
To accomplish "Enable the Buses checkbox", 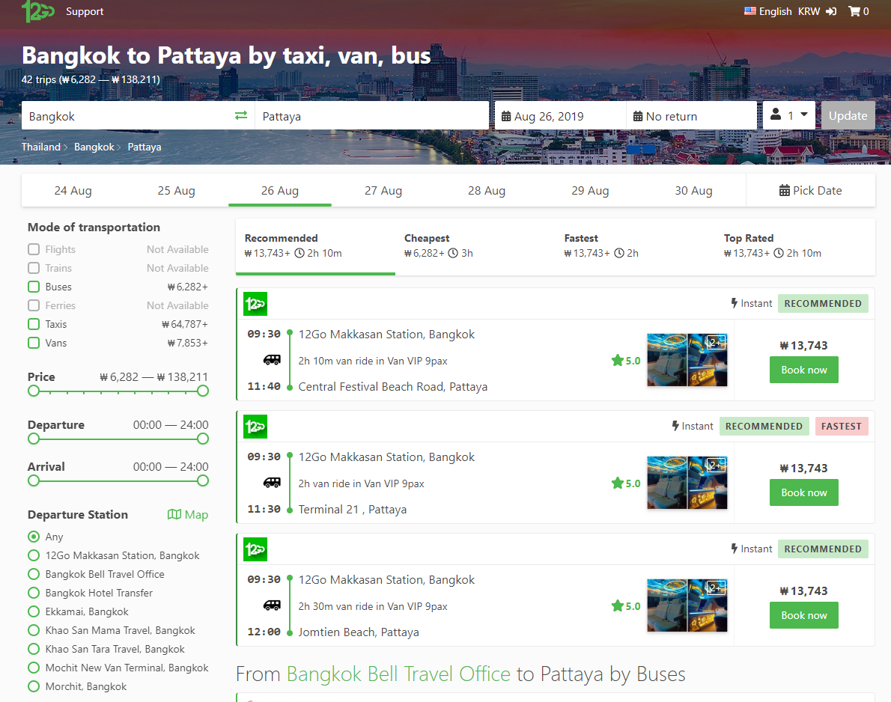I will (34, 287).
